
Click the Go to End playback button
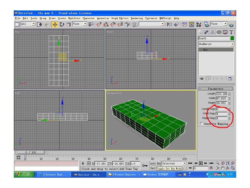pyautogui.click(x=211, y=163)
